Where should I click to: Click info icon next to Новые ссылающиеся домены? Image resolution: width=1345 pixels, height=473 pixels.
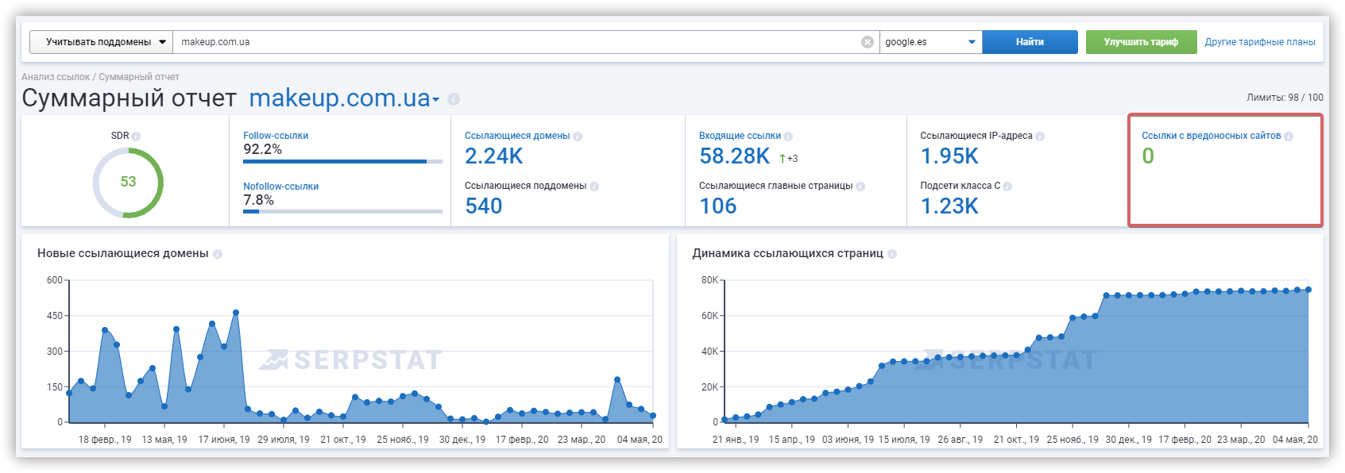(x=218, y=254)
